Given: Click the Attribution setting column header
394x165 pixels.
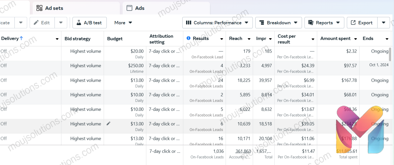Looking at the screenshot, I should (x=161, y=39).
